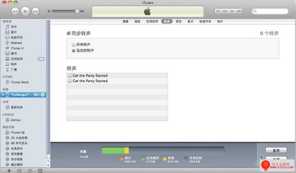Switch to 摘要 summary tab
Screen dimensions: 296x173
tap(125, 21)
